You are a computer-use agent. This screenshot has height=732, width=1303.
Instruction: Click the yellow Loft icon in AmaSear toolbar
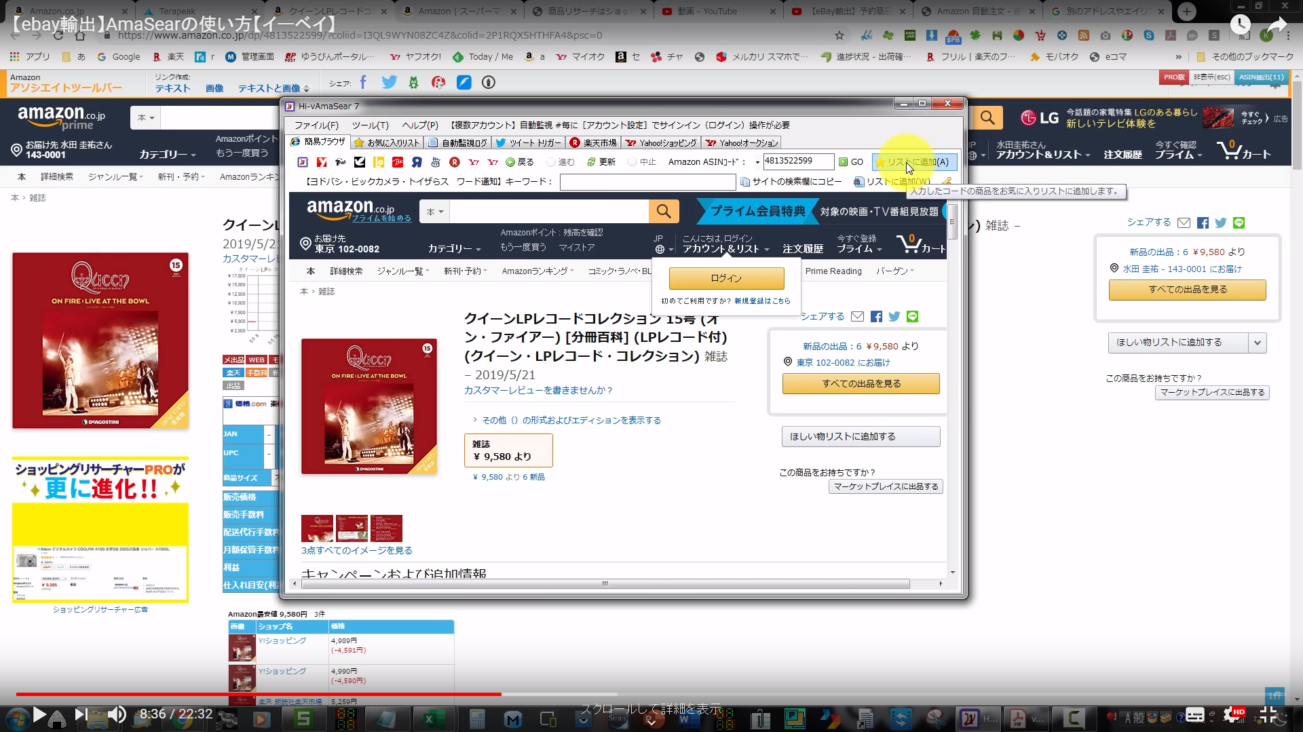379,162
